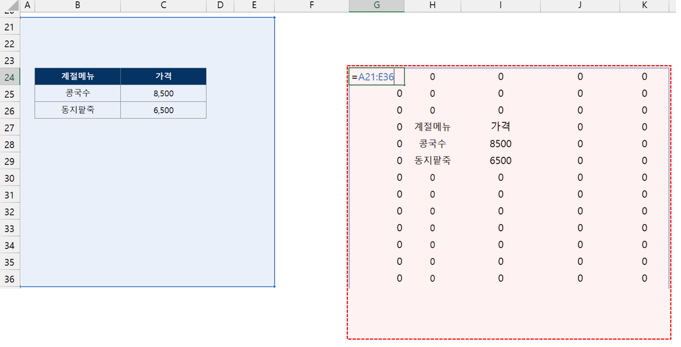Image resolution: width=681 pixels, height=347 pixels.
Task: Select the 8,500 price cell in column C
Action: tap(163, 93)
